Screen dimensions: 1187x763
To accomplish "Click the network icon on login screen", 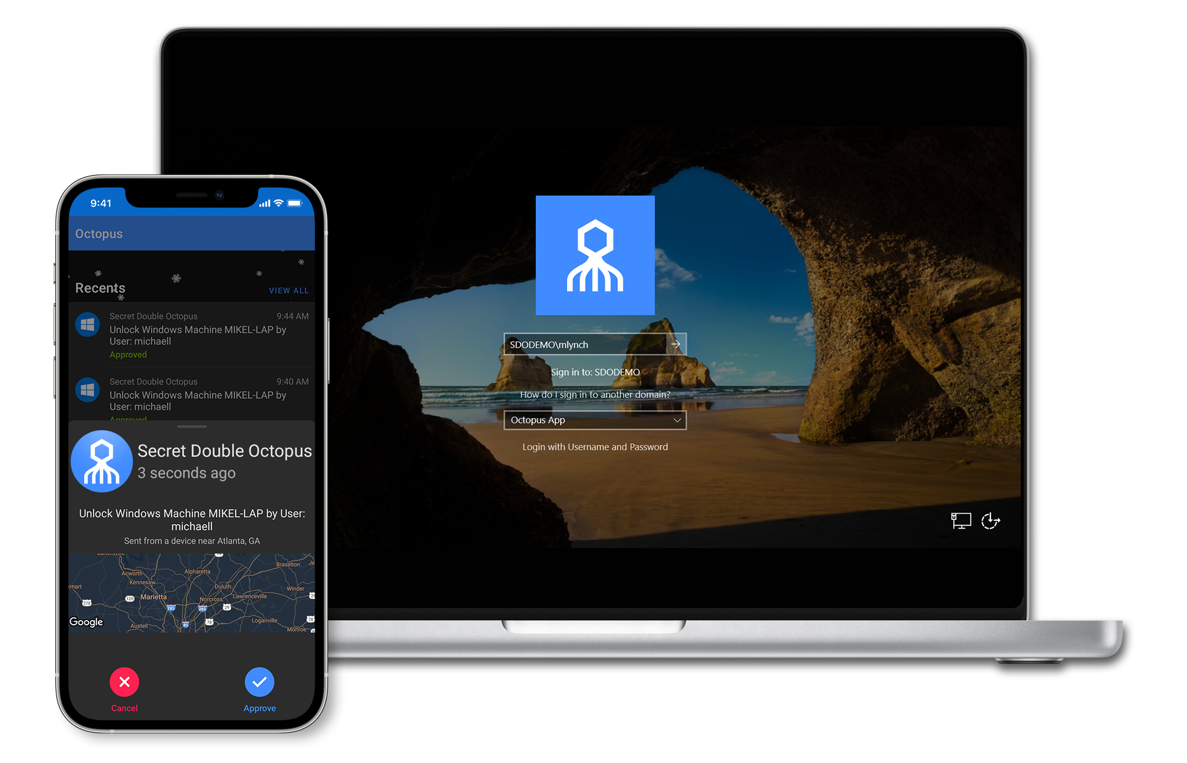I will (x=961, y=521).
